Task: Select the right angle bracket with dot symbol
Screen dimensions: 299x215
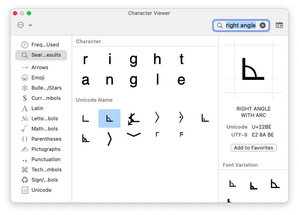Action: click(x=181, y=117)
